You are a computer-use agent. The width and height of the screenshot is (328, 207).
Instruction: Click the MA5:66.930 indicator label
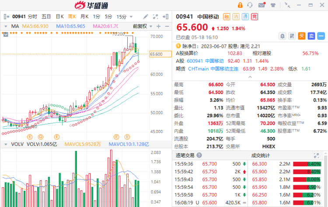point(35,26)
